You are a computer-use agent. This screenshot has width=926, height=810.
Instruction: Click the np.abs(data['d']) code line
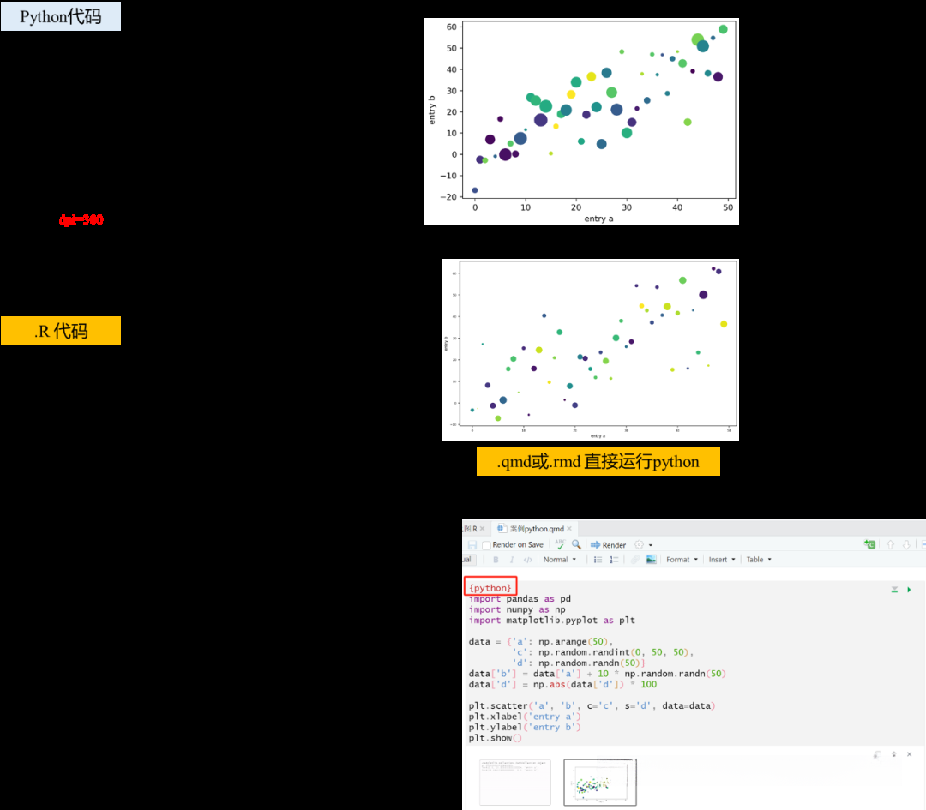click(x=562, y=684)
